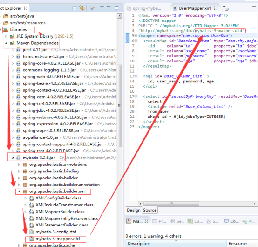The height and width of the screenshot is (247, 258).
Task: Select aopalliance-1.0.jar
Action: (x=41, y=137)
